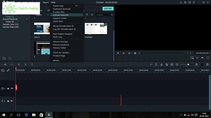Adjust the timeline zoom slider handle
The image size is (211, 118).
188,65
